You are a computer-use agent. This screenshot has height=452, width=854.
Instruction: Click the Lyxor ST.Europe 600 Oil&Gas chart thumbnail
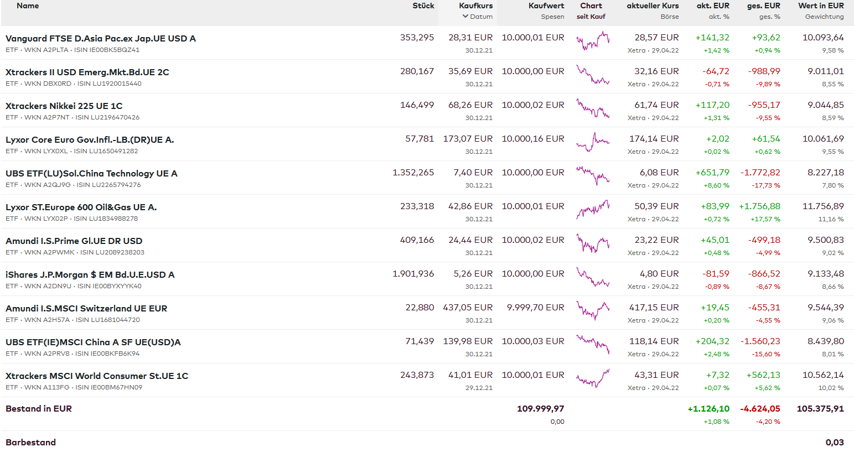click(x=592, y=210)
